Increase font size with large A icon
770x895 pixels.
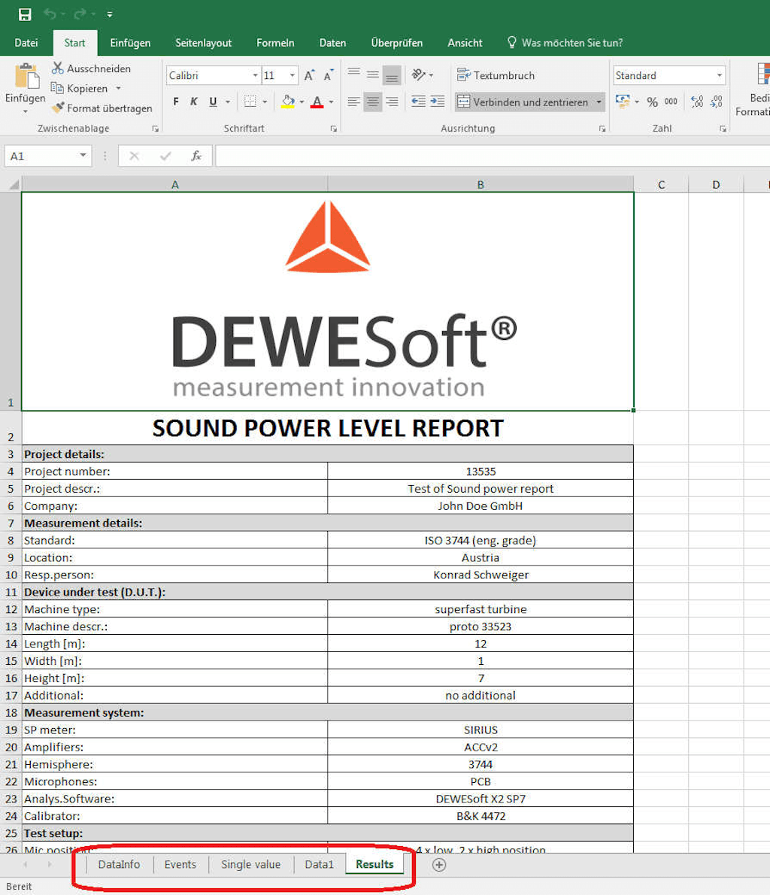click(x=309, y=75)
